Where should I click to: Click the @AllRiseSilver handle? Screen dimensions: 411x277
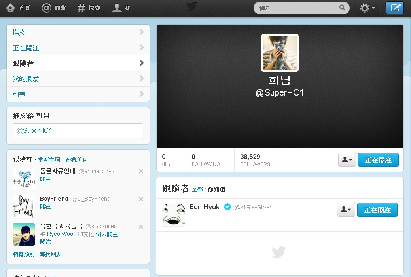click(x=253, y=207)
